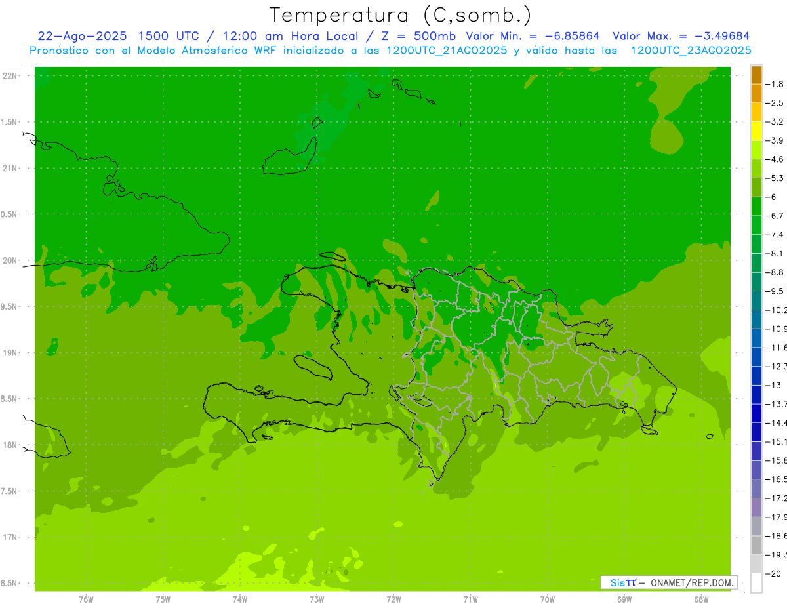
Task: Click the "74W" longitude label
Action: (240, 599)
